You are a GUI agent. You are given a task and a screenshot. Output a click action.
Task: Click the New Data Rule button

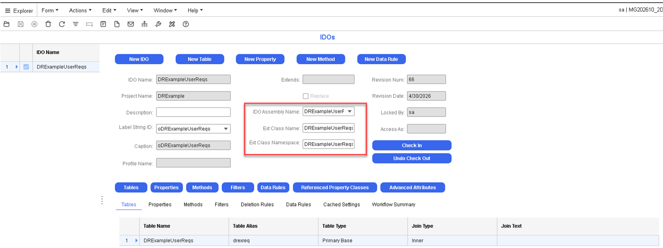(x=381, y=59)
